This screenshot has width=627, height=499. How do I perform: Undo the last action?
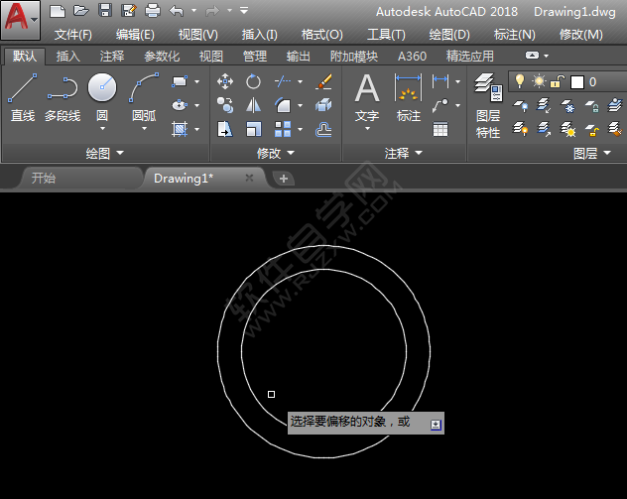(177, 11)
